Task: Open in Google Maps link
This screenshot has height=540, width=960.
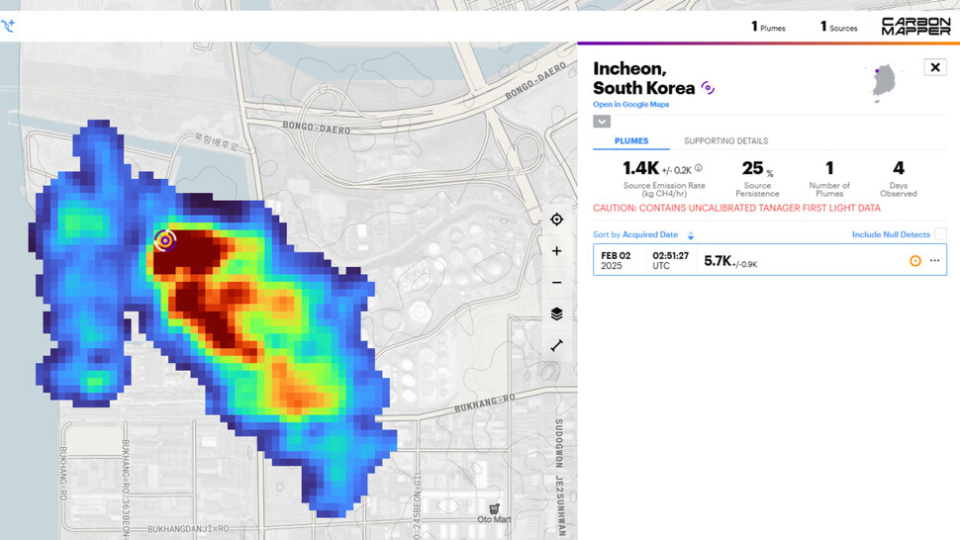Action: click(x=630, y=104)
